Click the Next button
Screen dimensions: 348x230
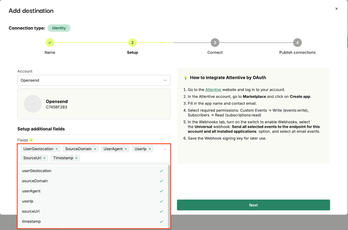(253, 205)
